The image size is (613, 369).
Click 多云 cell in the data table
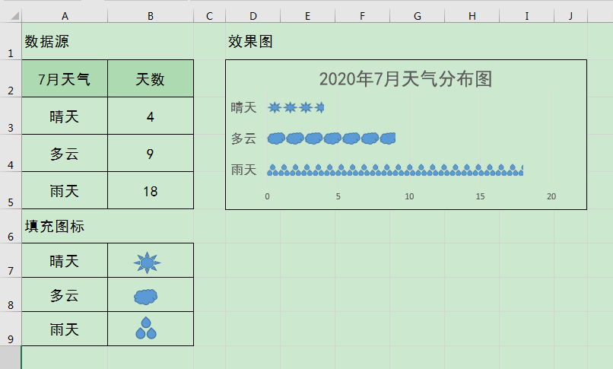[x=65, y=153]
